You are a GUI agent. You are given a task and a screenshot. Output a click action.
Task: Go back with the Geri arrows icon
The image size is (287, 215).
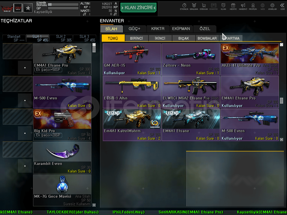tap(282, 6)
